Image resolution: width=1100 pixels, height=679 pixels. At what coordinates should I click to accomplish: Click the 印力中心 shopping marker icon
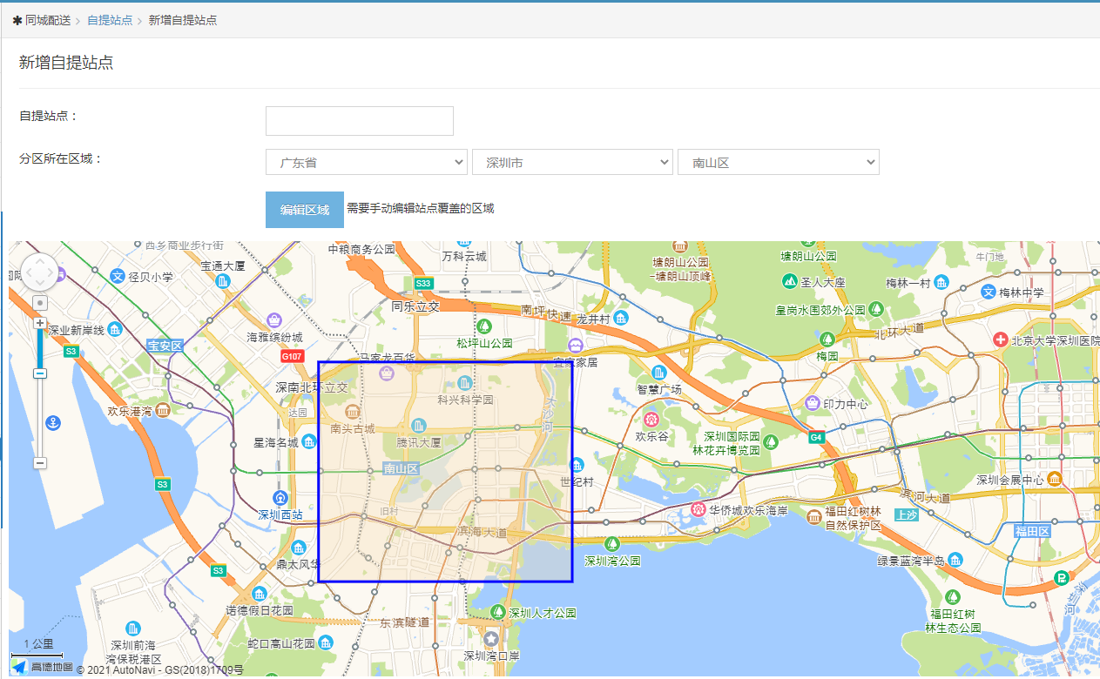click(813, 403)
